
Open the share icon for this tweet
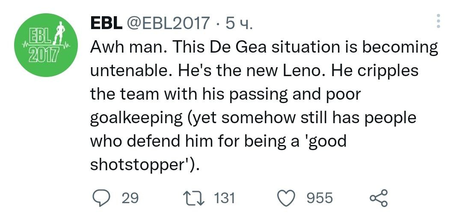click(x=378, y=198)
